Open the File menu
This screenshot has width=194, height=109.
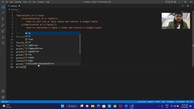[x=7, y=2]
